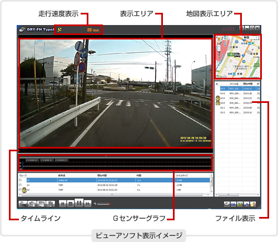Click the lock icon on the G2 group row
The image size is (278, 242).
coord(24,190)
